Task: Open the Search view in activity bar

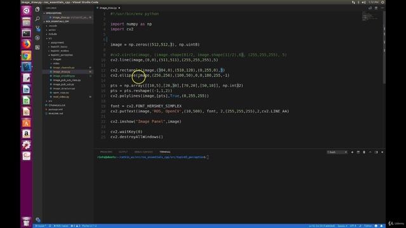Action: [37, 18]
